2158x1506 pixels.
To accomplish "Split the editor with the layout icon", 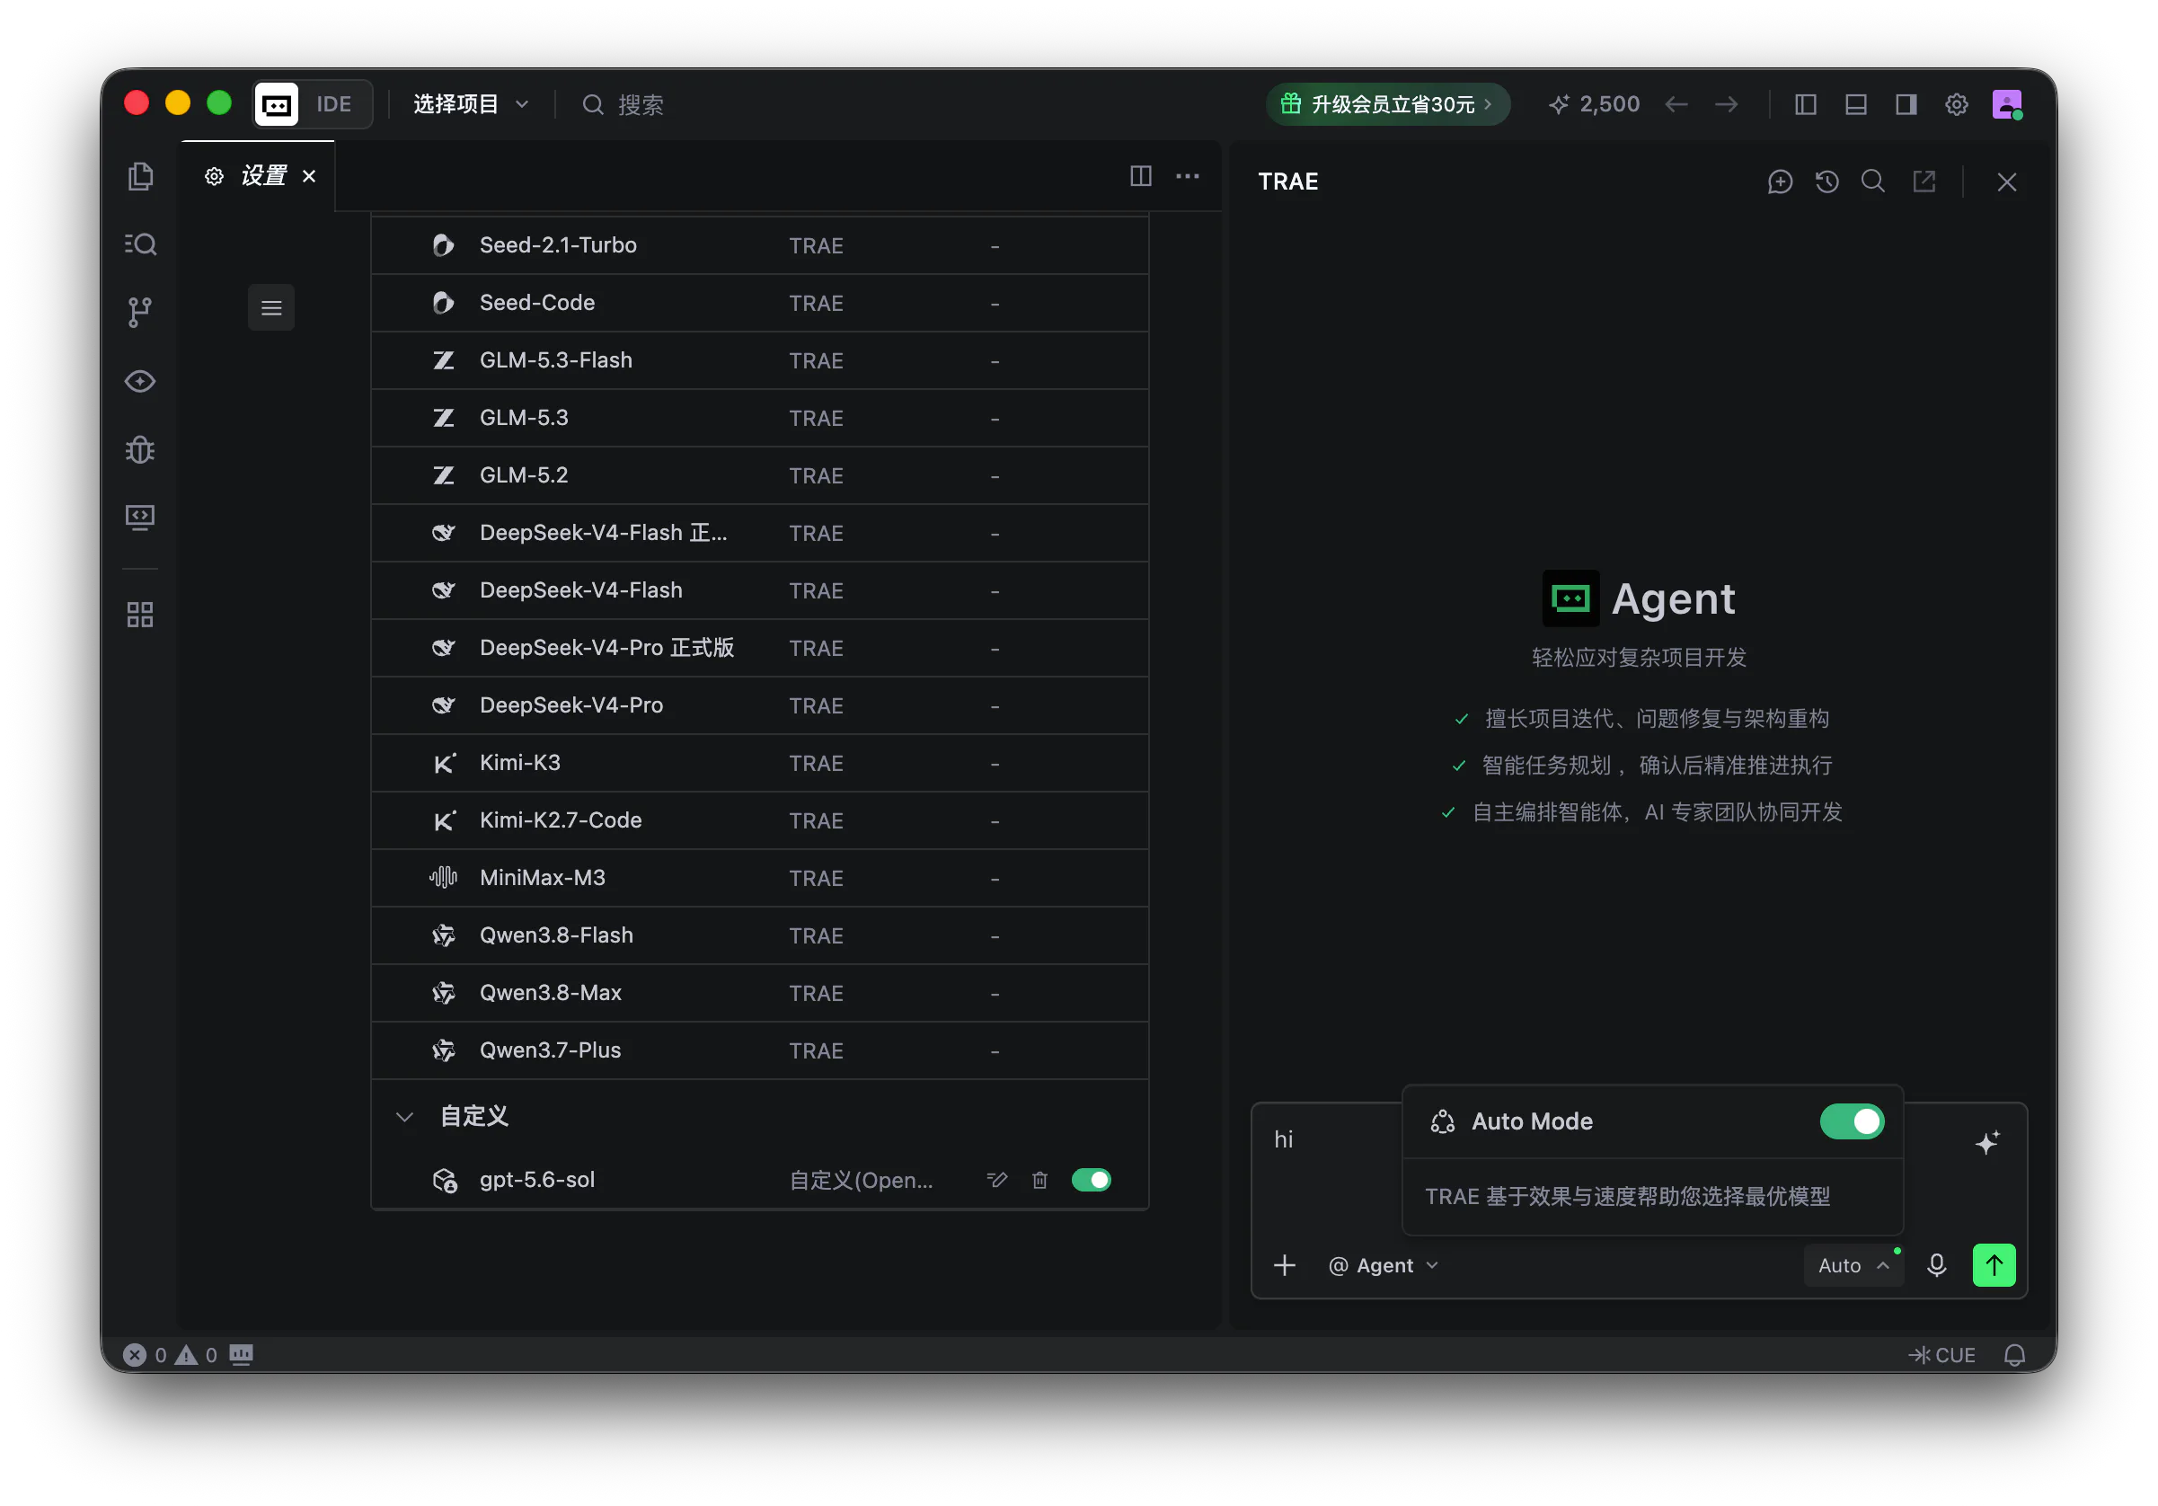I will point(1140,176).
